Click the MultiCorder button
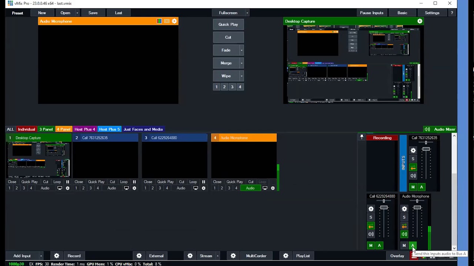Viewport: 474px width, 266px height. point(256,256)
